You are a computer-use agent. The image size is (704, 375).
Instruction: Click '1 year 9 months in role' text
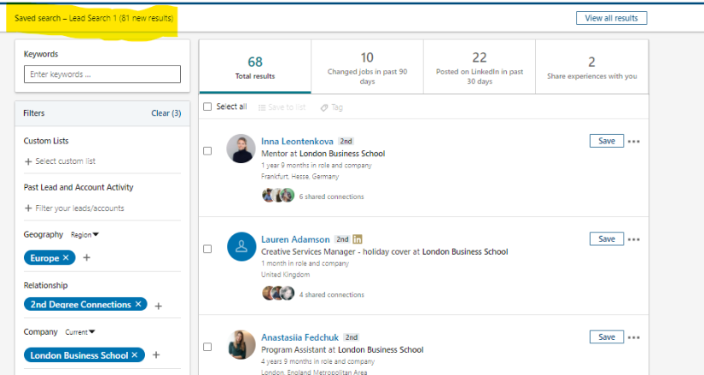[x=317, y=165]
